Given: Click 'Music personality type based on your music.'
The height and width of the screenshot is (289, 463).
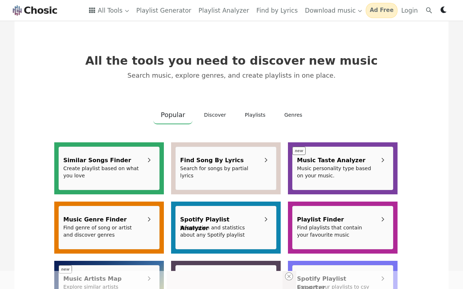Looking at the screenshot, I should pos(334,172).
